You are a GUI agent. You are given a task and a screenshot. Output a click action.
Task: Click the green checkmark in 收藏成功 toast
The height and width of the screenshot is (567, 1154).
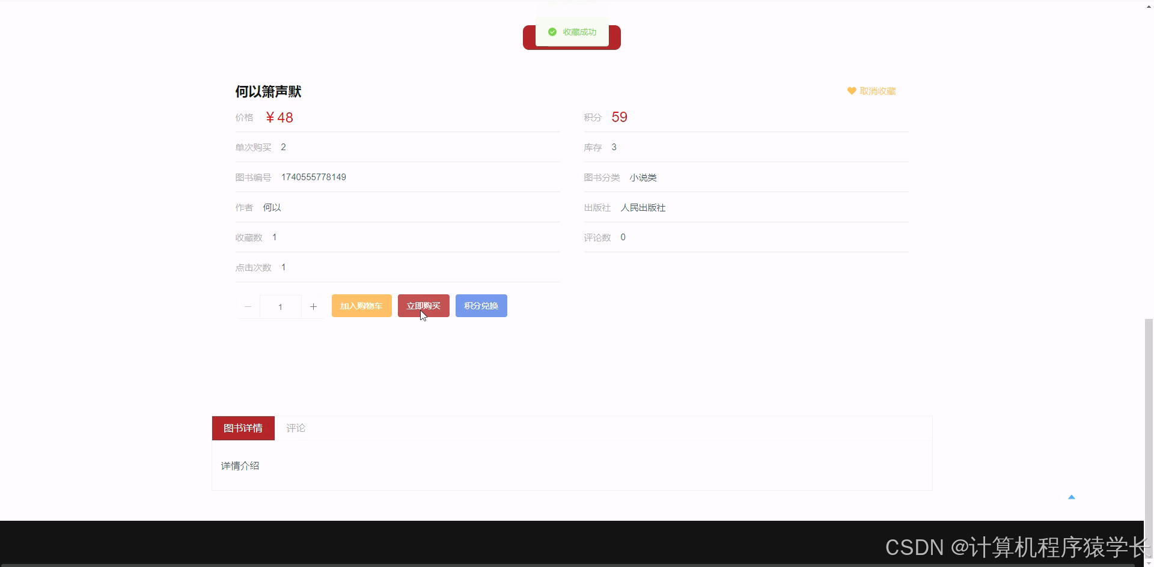(552, 32)
